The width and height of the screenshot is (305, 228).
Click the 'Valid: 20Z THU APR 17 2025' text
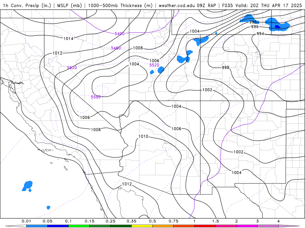click(x=269, y=5)
